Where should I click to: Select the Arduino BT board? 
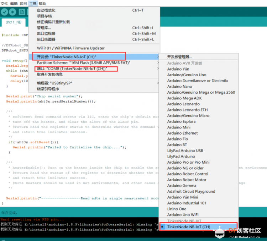[199, 145]
